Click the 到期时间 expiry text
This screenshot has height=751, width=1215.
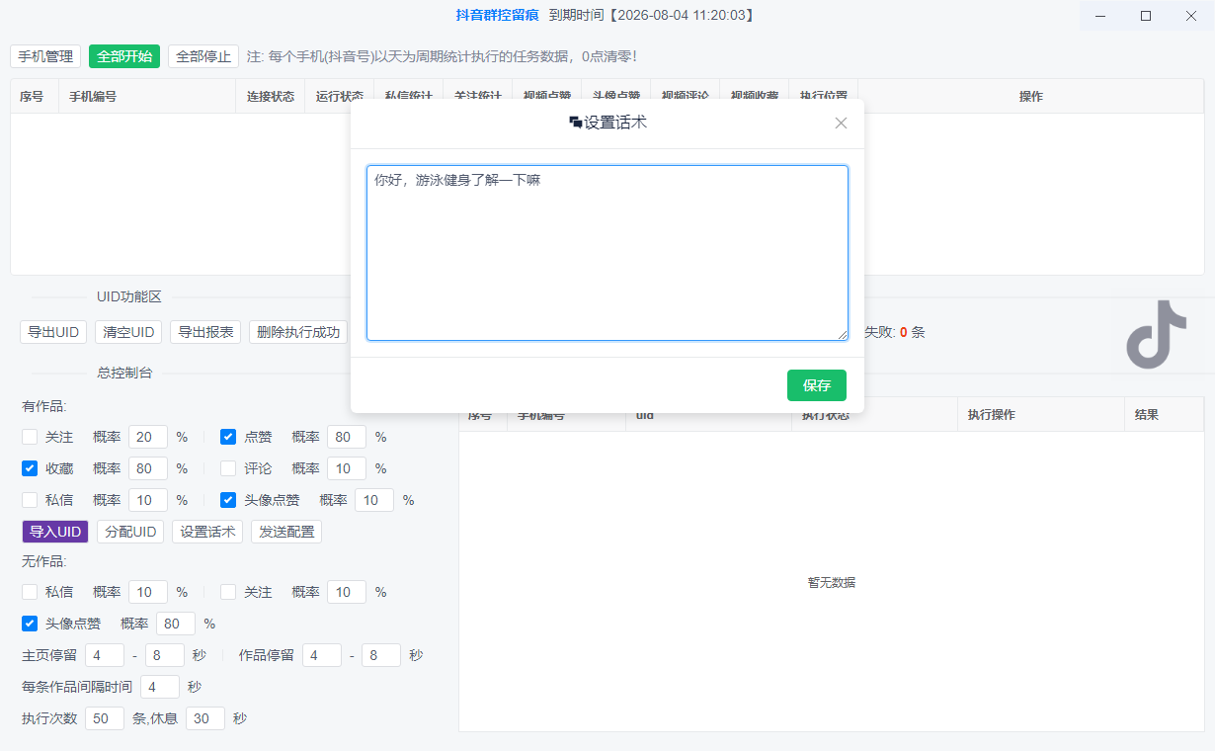pyautogui.click(x=653, y=16)
